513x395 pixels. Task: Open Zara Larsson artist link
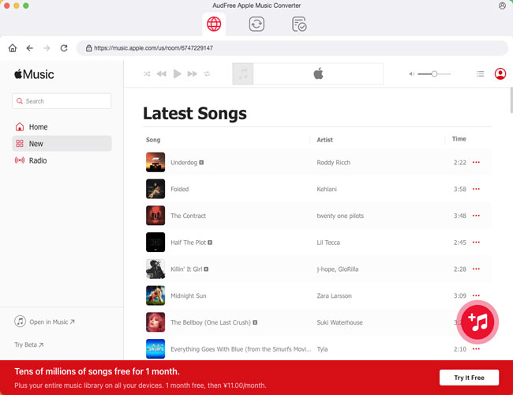pos(334,295)
